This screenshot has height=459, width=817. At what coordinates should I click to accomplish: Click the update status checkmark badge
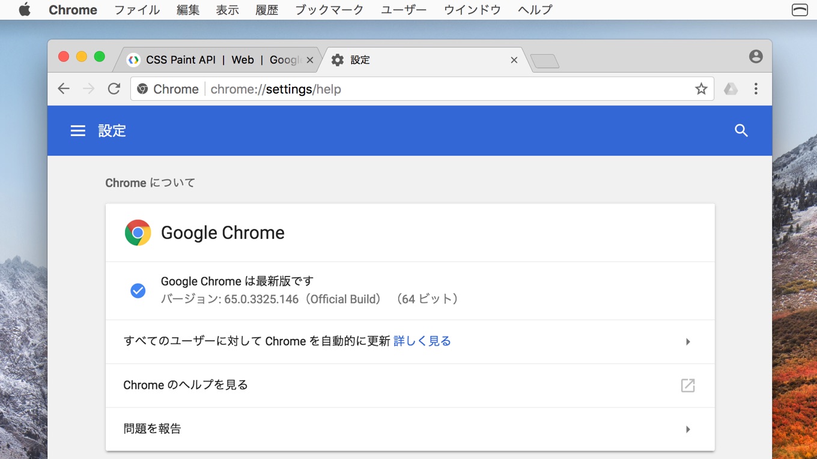point(138,290)
